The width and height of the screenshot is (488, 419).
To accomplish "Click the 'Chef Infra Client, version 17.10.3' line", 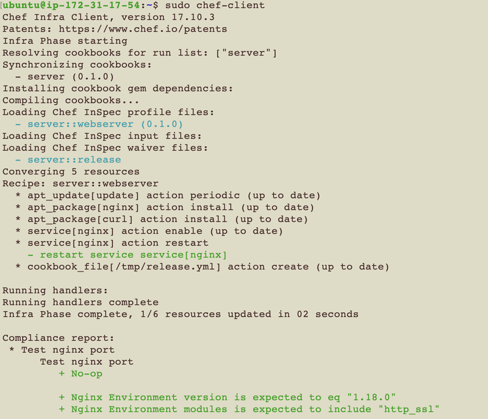I will coord(108,17).
